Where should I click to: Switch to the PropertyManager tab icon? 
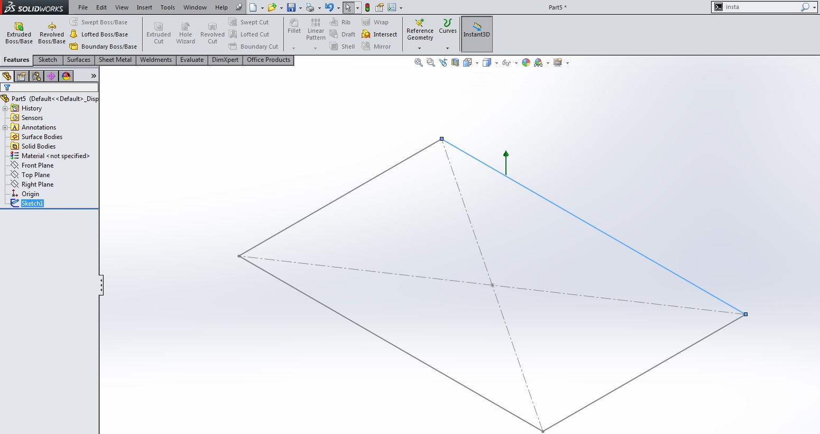(x=22, y=76)
